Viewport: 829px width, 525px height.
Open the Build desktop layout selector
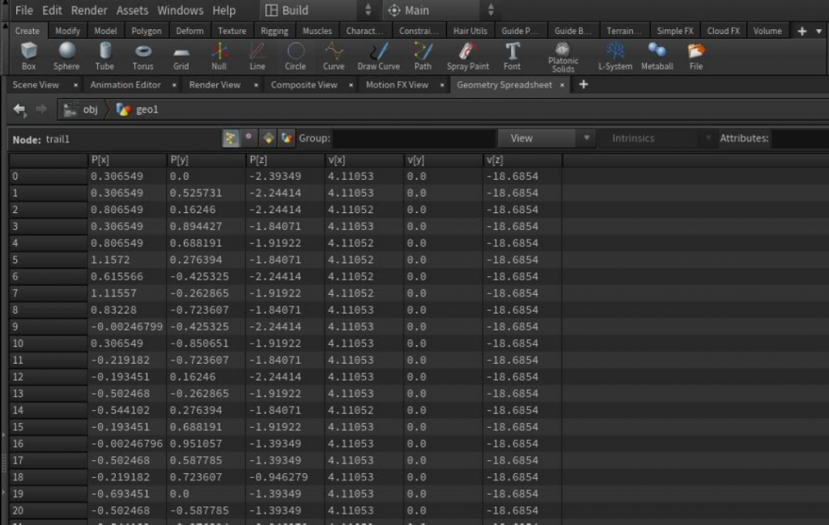click(308, 11)
